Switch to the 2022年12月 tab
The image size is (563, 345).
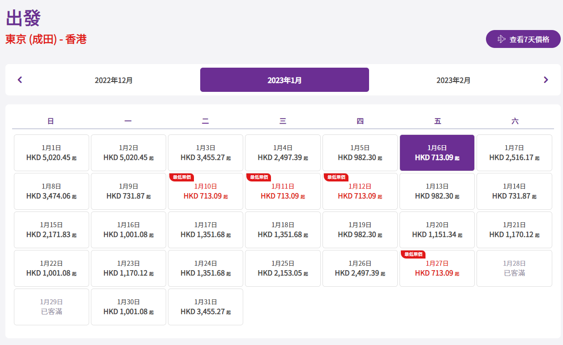coord(114,80)
